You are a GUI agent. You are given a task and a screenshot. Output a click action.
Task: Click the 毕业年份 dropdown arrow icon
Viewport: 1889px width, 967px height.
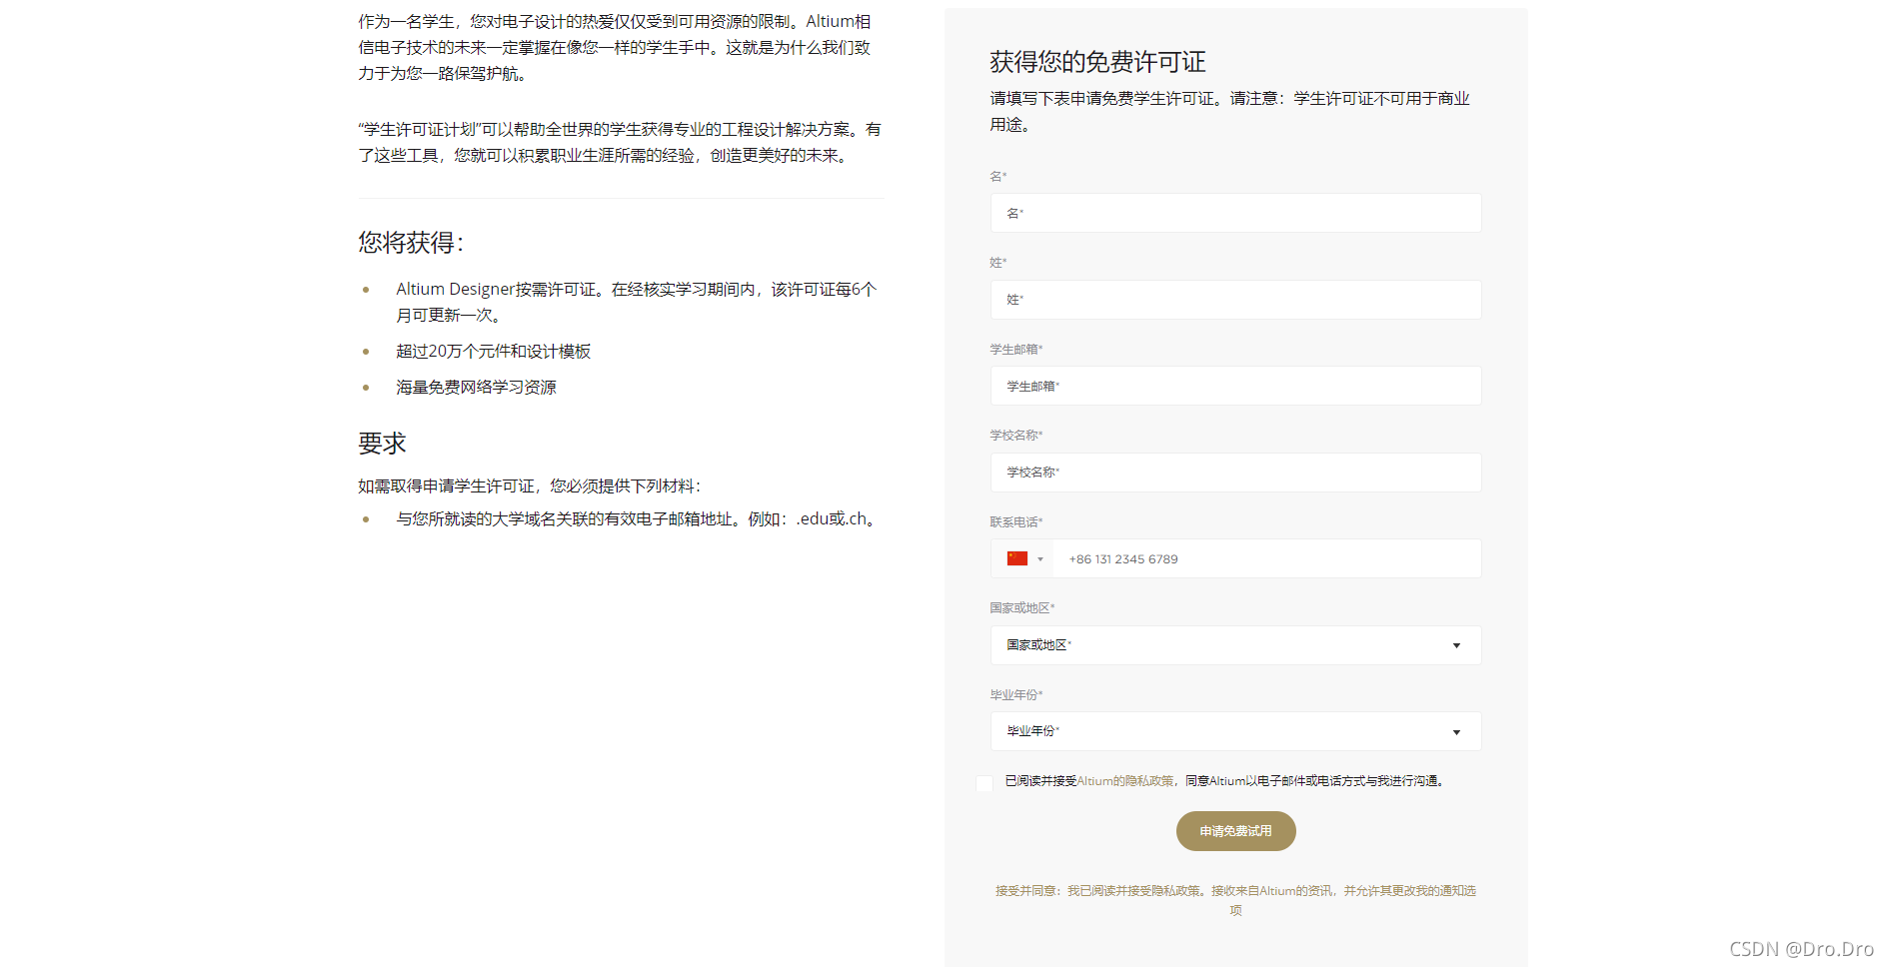pyautogui.click(x=1456, y=732)
